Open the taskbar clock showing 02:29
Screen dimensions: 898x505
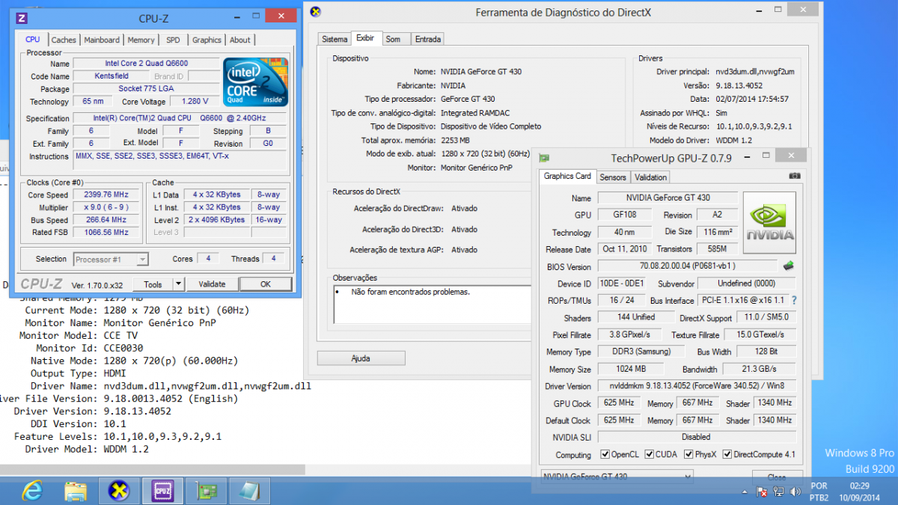coord(860,492)
